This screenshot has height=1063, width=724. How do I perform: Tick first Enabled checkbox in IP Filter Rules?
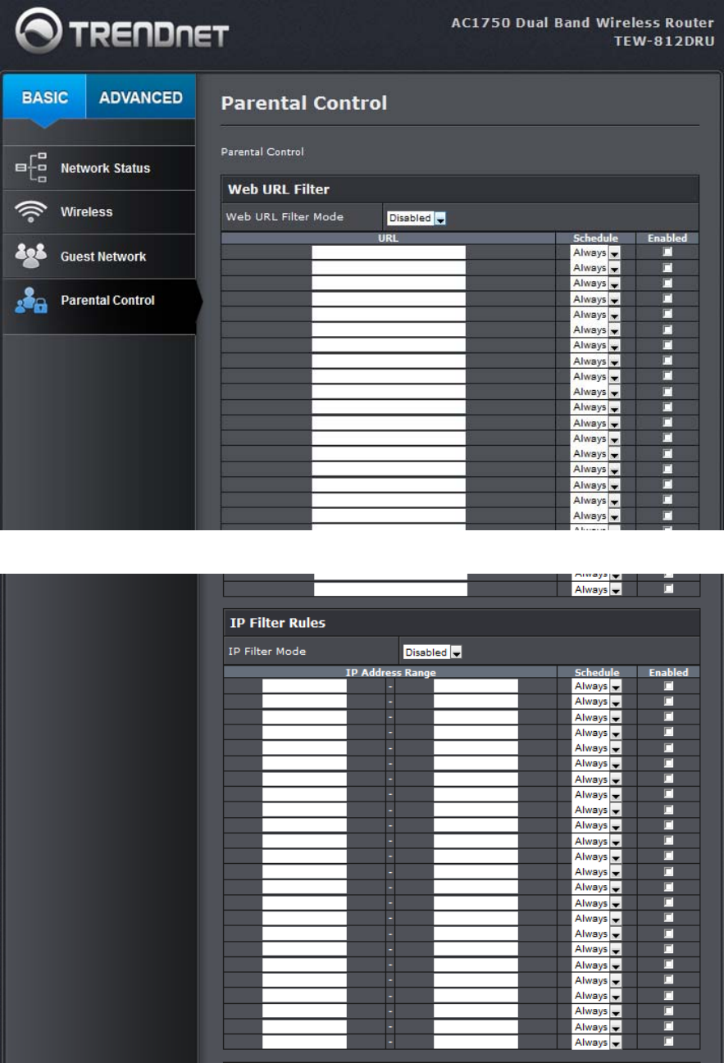coord(667,686)
